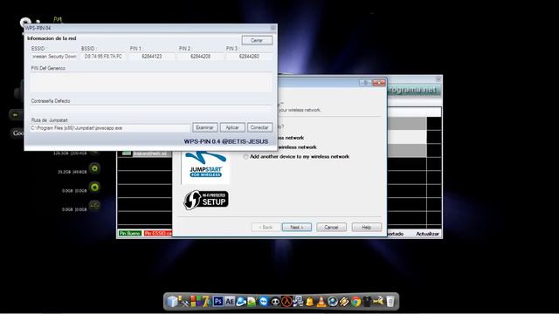Open the green document dock icon
This screenshot has height=314, width=559.
pos(252,302)
